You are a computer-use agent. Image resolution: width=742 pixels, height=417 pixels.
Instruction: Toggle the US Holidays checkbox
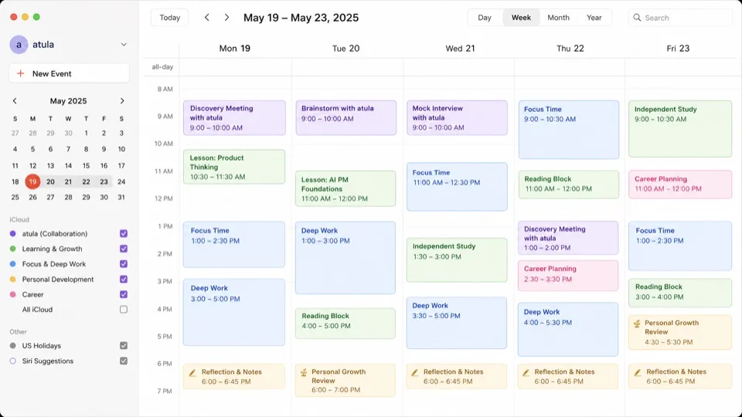[124, 346]
